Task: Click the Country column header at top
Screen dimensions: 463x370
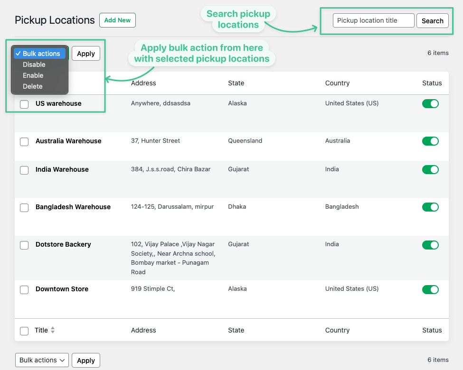Action: (x=337, y=83)
